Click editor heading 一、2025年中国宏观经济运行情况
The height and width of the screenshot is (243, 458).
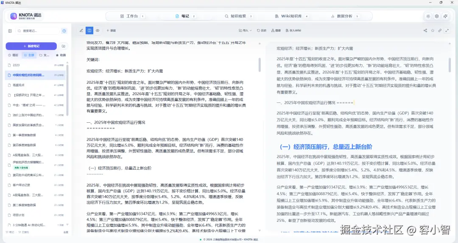pos(116,122)
